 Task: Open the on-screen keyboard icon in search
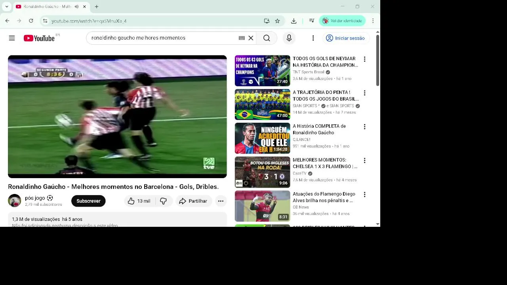click(x=242, y=38)
